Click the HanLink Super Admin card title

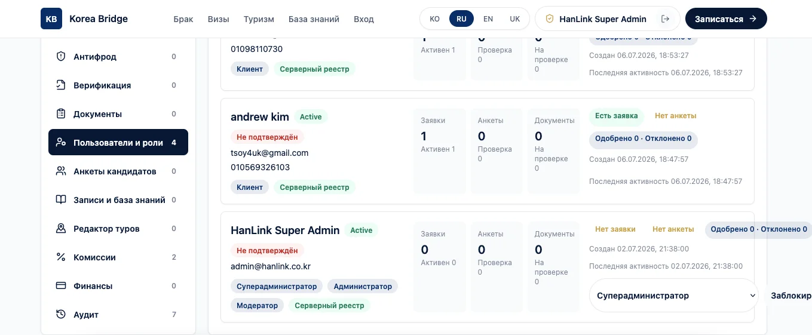coord(285,230)
